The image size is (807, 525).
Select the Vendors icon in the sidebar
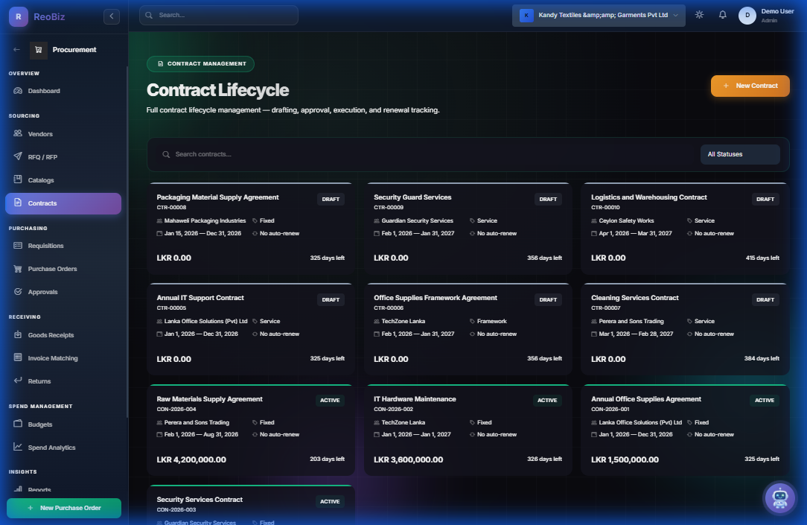(17, 134)
